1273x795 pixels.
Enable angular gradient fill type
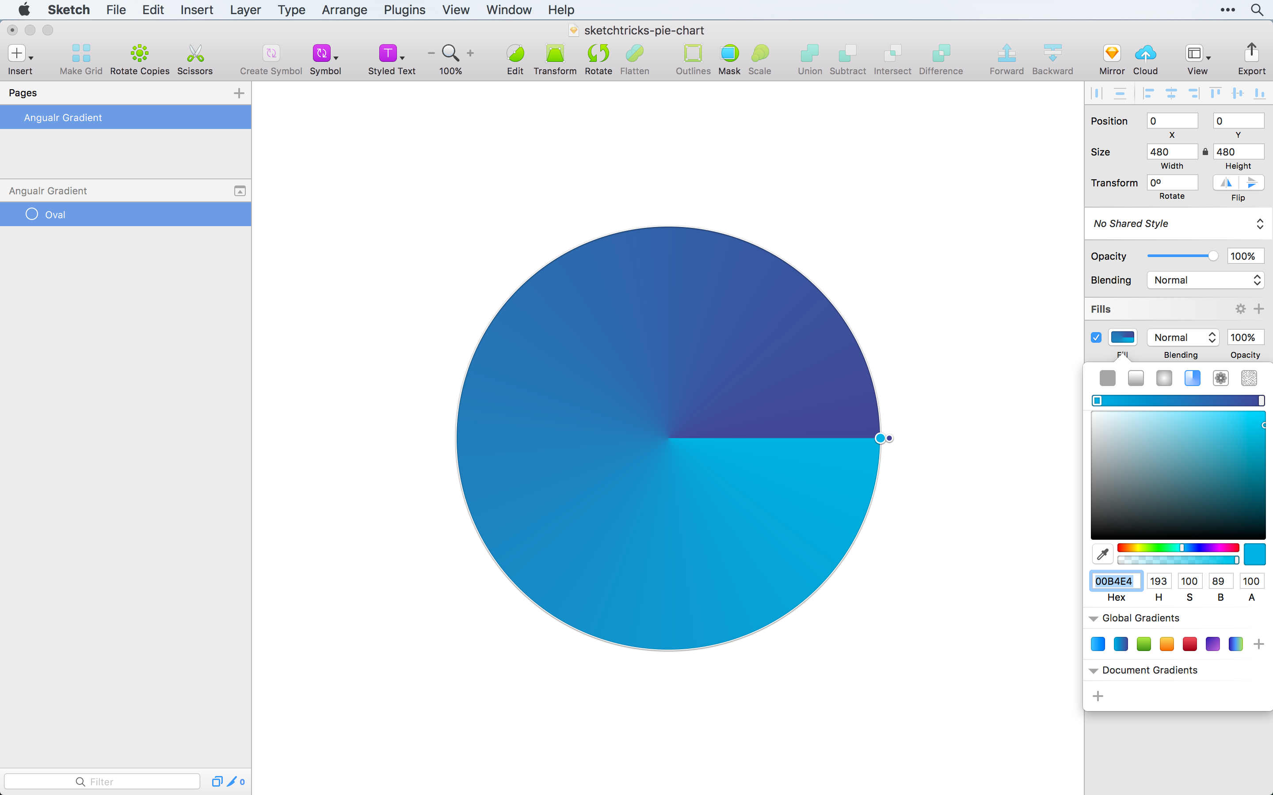pyautogui.click(x=1191, y=376)
